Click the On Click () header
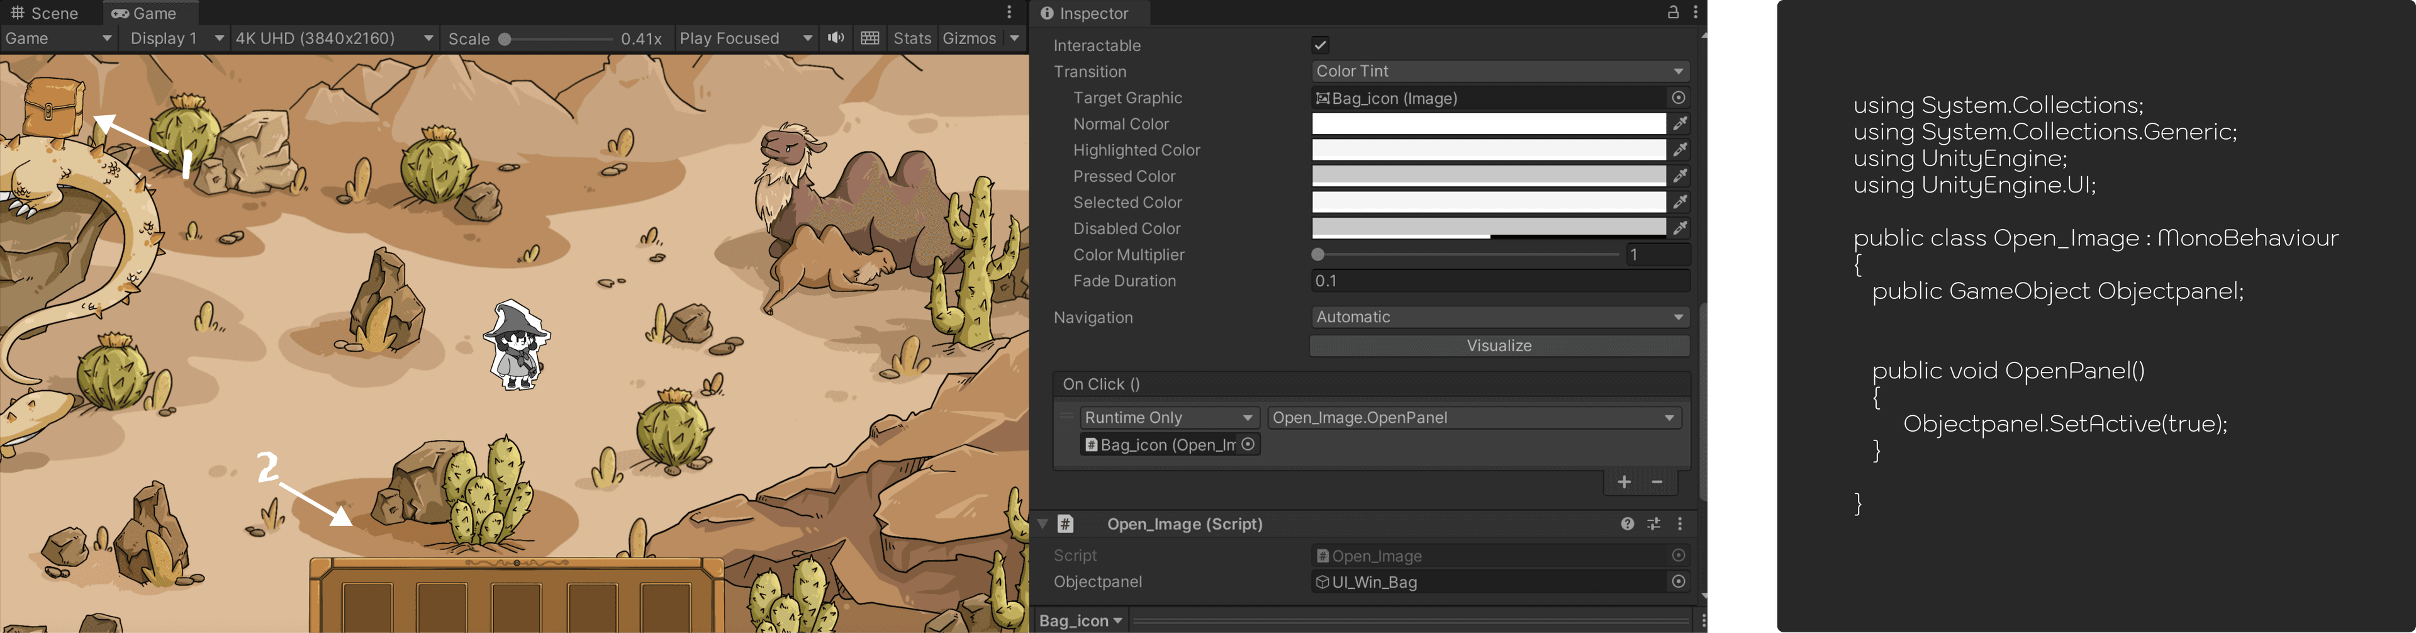The width and height of the screenshot is (2416, 633). pyautogui.click(x=1372, y=384)
